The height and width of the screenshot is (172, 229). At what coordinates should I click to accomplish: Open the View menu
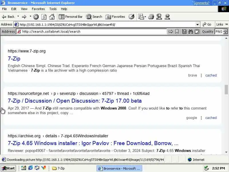pos(24,9)
